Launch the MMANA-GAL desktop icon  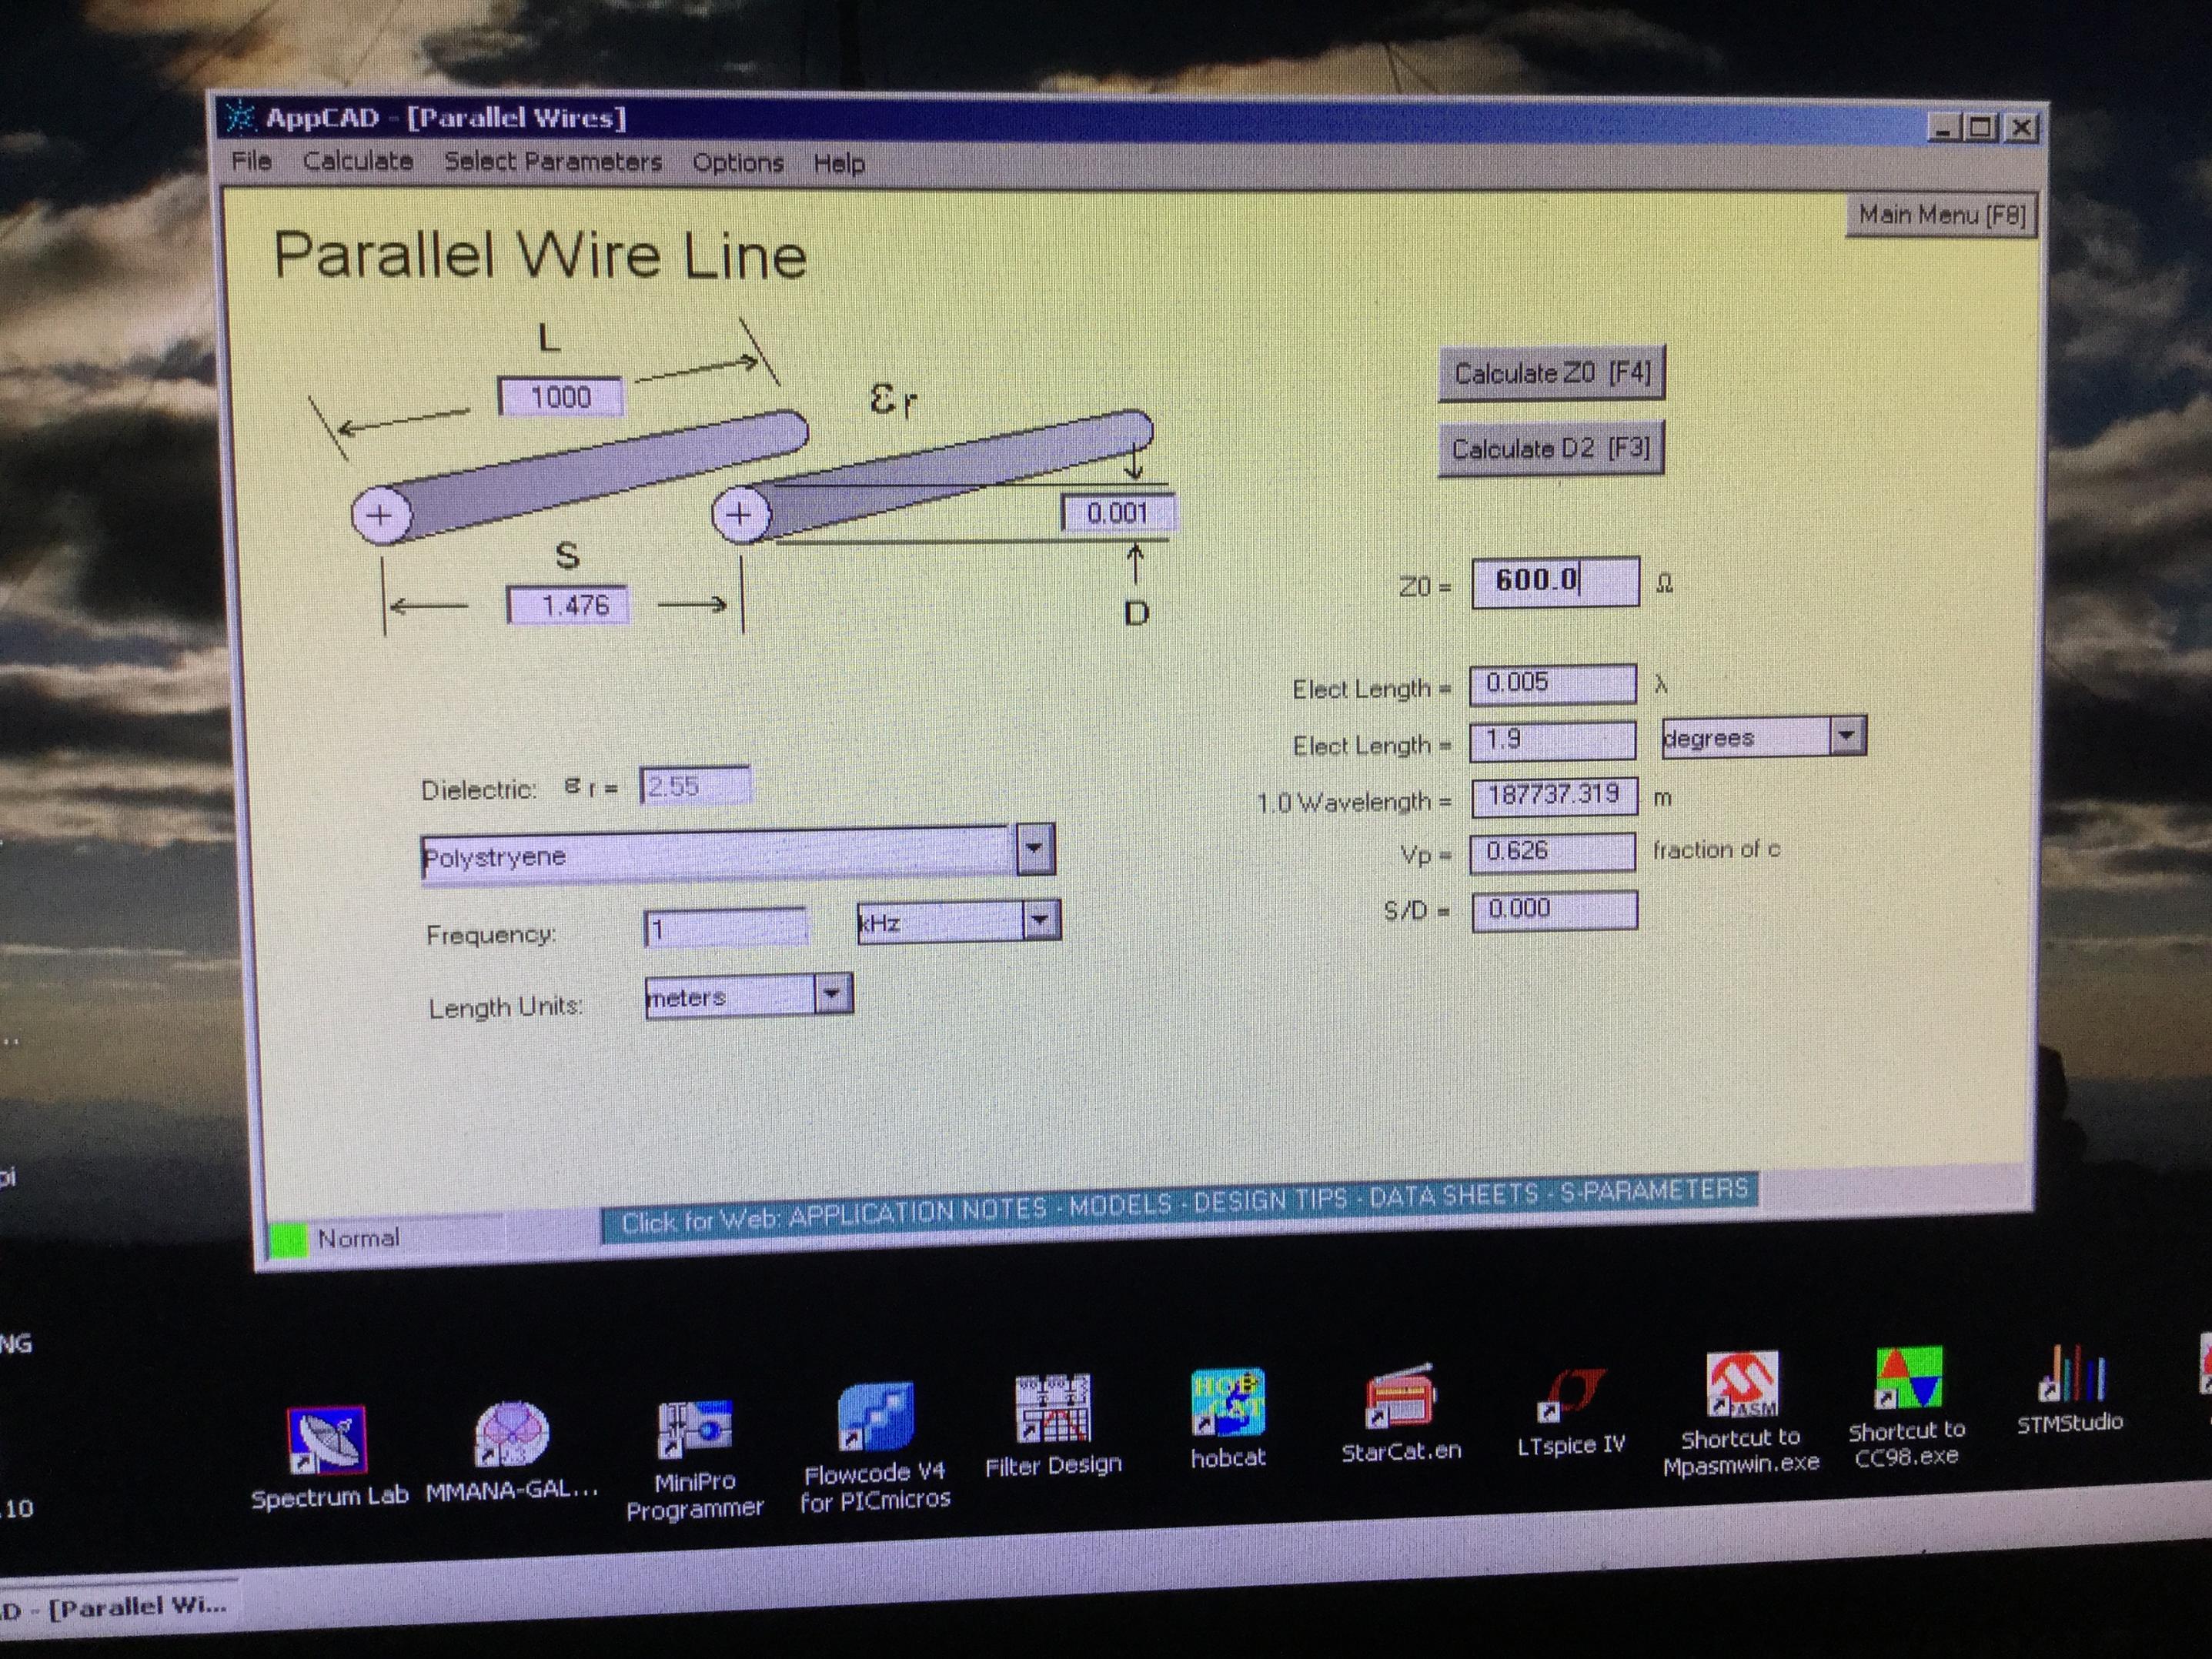(x=511, y=1450)
